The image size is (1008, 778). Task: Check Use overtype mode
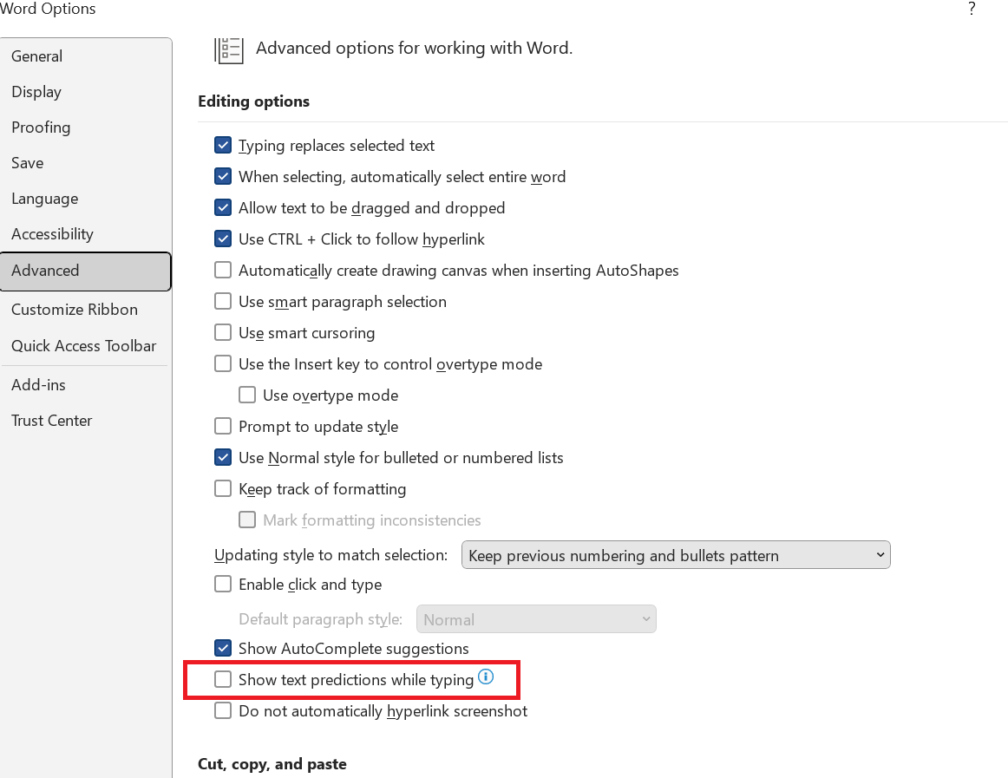247,396
